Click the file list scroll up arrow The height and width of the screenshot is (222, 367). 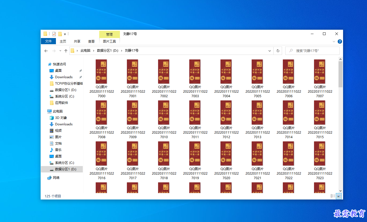(340, 59)
